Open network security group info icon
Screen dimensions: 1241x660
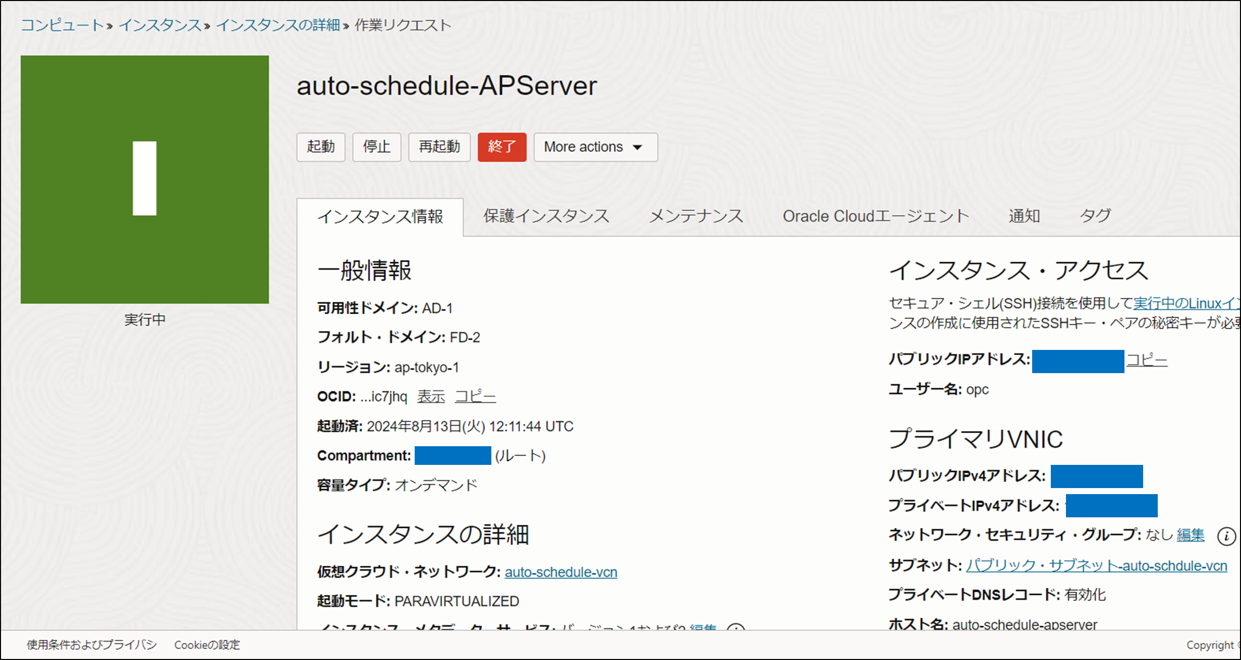(x=1226, y=535)
